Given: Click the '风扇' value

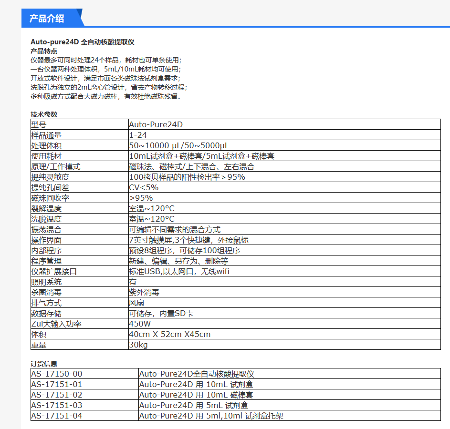Looking at the screenshot, I should [136, 303].
